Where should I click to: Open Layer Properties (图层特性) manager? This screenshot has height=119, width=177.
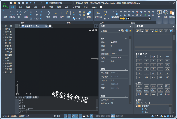(x=115, y=14)
